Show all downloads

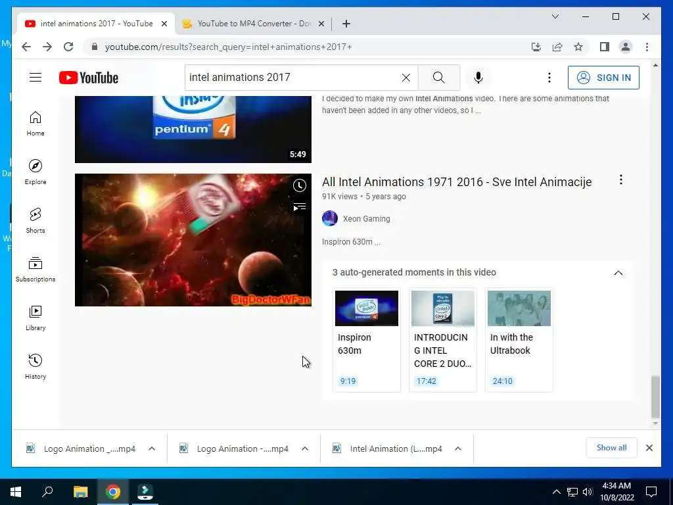[x=612, y=448]
